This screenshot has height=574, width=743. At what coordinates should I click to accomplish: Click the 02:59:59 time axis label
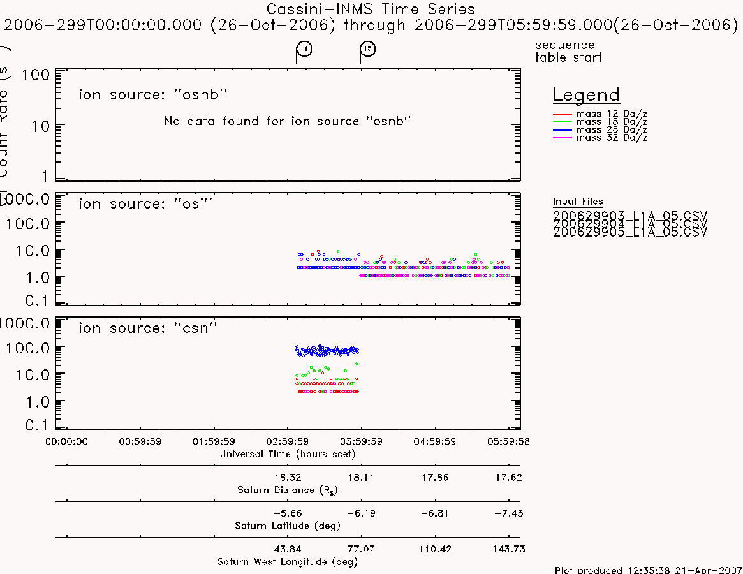tap(287, 441)
